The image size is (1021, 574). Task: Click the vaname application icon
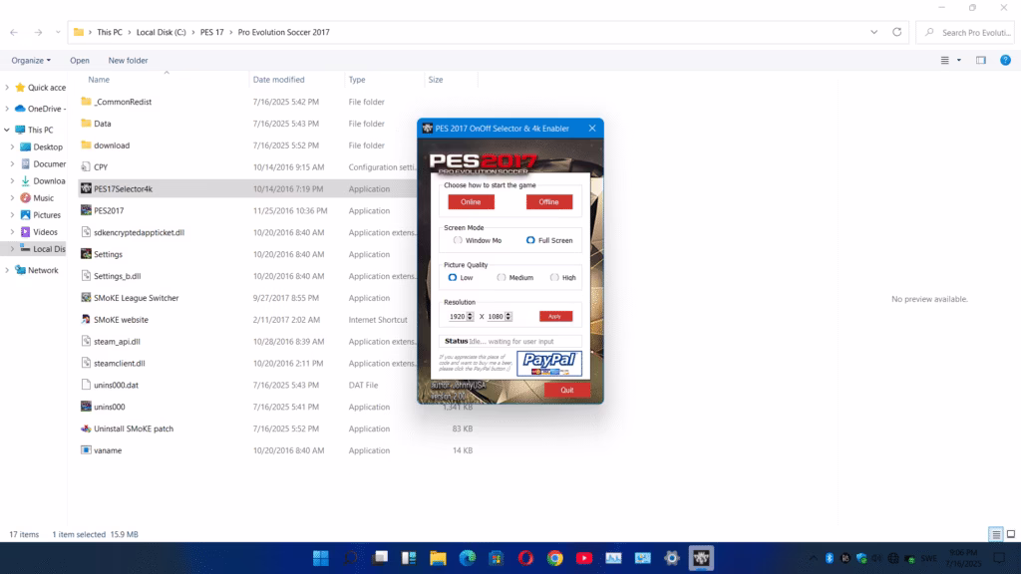pyautogui.click(x=86, y=449)
